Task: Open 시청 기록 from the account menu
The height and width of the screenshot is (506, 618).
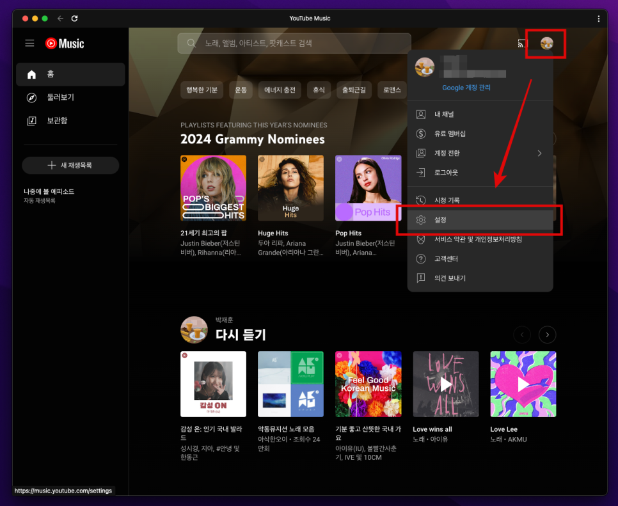Action: [480, 200]
